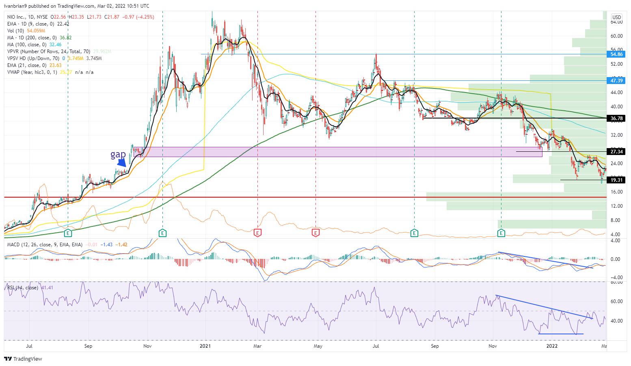The height and width of the screenshot is (366, 631).
Task: Click the 16.00 price axis label
Action: [x=616, y=192]
